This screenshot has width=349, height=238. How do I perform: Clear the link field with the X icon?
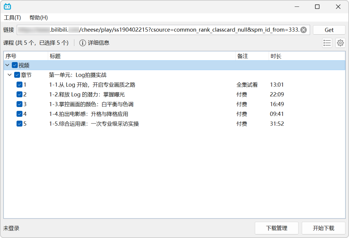pos(303,30)
